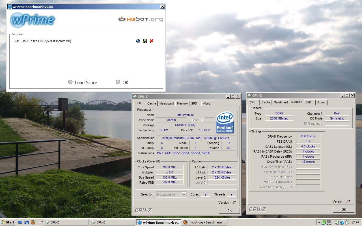Click the CPU-Z timings window title icon

pos(249,95)
